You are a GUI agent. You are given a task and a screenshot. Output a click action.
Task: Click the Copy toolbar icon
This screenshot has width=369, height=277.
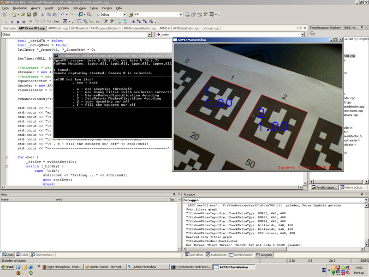[48, 15]
